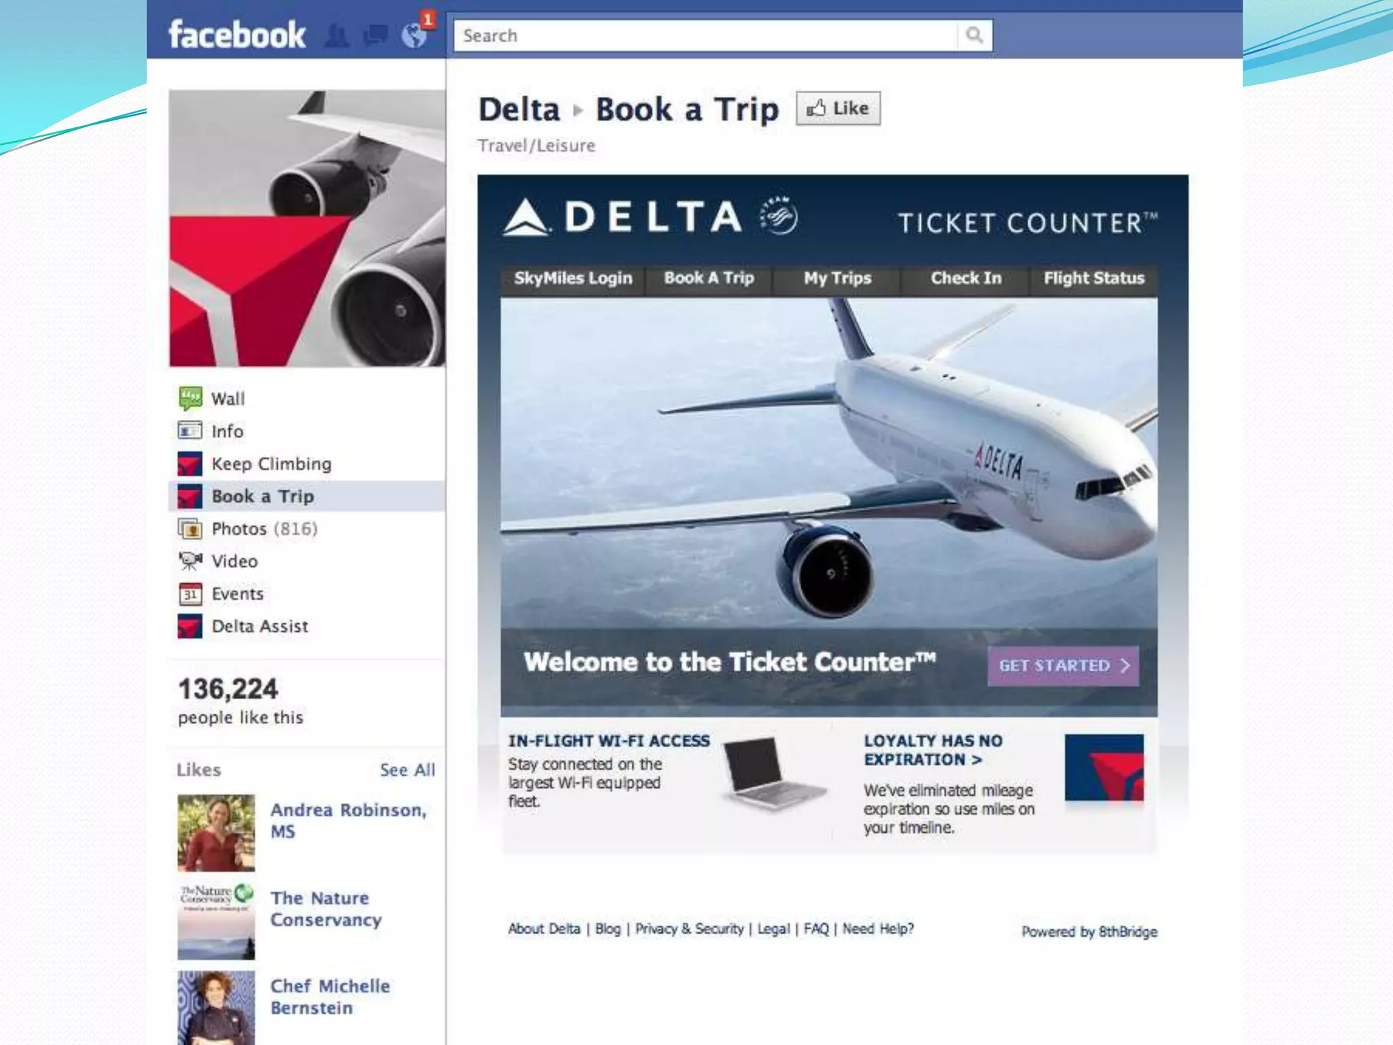Open the notifications globe icon
Image resolution: width=1393 pixels, height=1045 pixels.
[414, 35]
